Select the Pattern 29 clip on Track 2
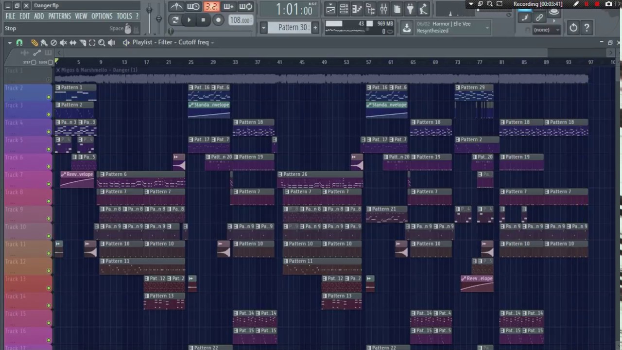The height and width of the screenshot is (350, 622). click(474, 92)
